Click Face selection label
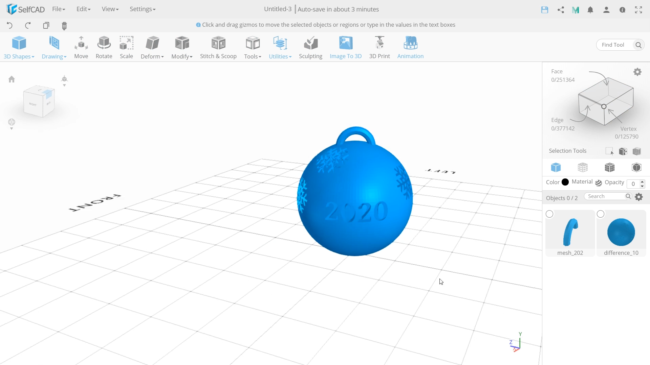The height and width of the screenshot is (365, 650). [557, 71]
